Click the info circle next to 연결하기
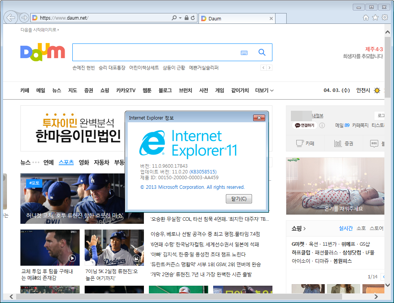The width and height of the screenshot is (394, 303). (322, 125)
